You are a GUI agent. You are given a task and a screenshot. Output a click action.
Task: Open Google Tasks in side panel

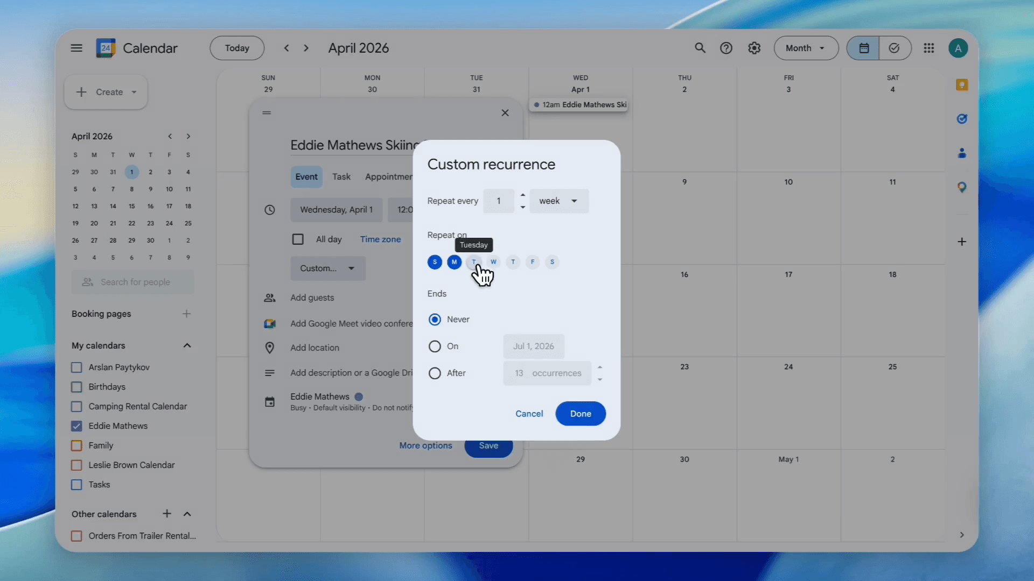pyautogui.click(x=962, y=119)
